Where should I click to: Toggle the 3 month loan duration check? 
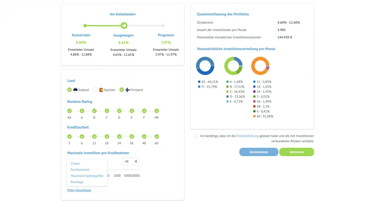point(69,136)
